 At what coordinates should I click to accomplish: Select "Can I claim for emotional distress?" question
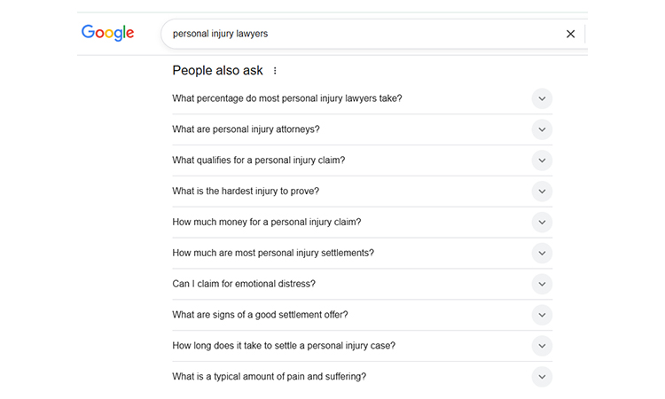click(244, 285)
